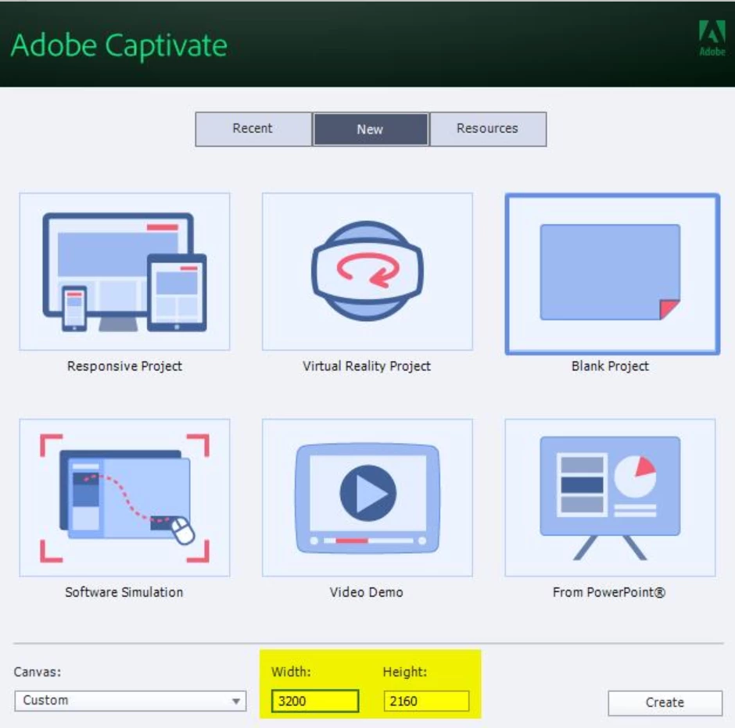Viewport: 735px width, 728px height.
Task: Open the Resources tab
Action: click(488, 129)
